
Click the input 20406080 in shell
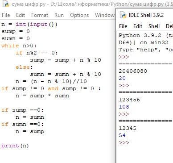pyautogui.click(x=133, y=71)
